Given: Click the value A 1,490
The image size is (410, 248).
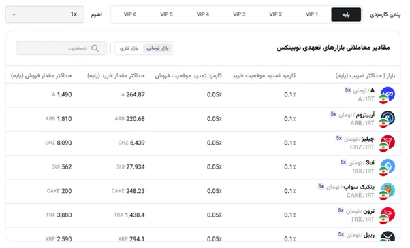Looking at the screenshot, I should coord(62,94).
